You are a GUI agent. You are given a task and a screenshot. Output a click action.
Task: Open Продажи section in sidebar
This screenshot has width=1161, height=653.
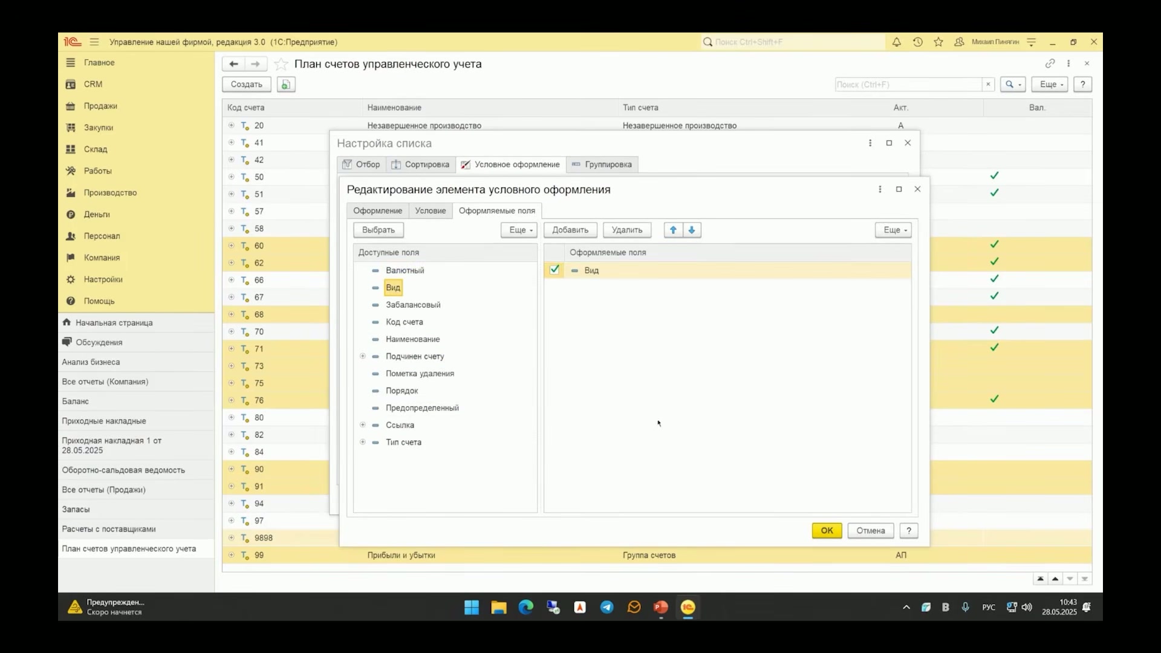(100, 106)
